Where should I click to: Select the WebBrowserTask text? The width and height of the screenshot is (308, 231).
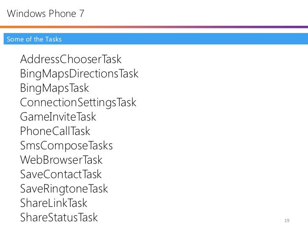point(61,159)
